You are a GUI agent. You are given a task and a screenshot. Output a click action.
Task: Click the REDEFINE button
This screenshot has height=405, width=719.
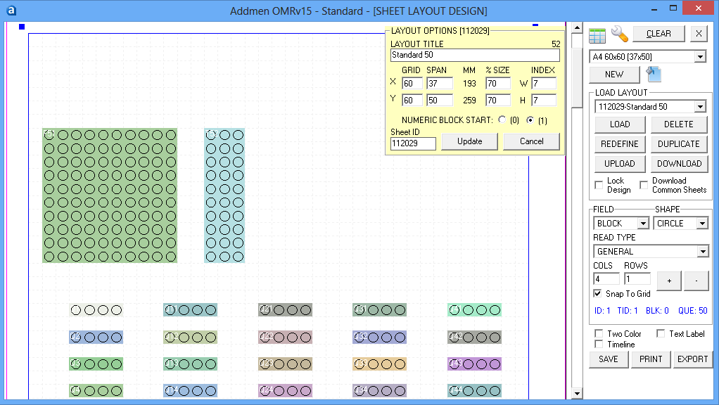coord(620,144)
